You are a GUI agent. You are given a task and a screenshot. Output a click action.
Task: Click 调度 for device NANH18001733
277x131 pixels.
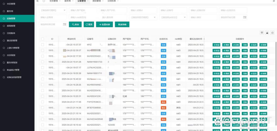226,62
